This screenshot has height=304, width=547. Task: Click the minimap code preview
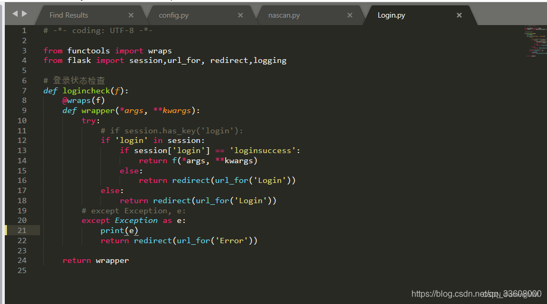(534, 41)
